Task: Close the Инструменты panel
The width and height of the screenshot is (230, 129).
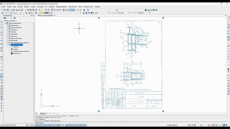Action: point(33,15)
